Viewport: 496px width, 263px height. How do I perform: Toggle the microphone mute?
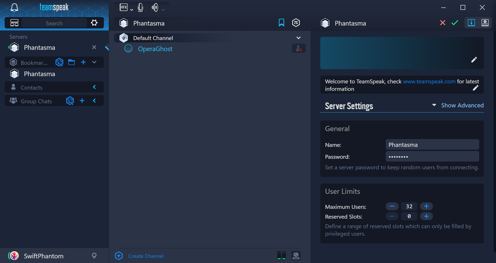[140, 7]
